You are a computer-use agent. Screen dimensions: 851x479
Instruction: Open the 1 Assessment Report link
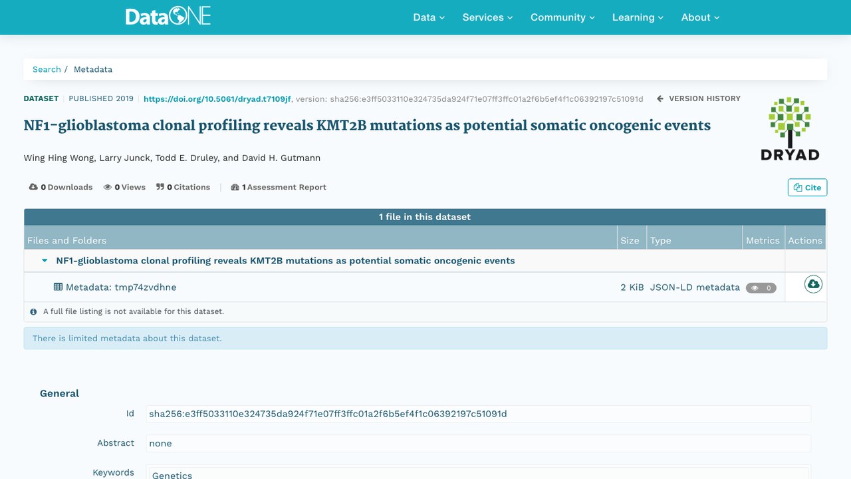tap(279, 188)
